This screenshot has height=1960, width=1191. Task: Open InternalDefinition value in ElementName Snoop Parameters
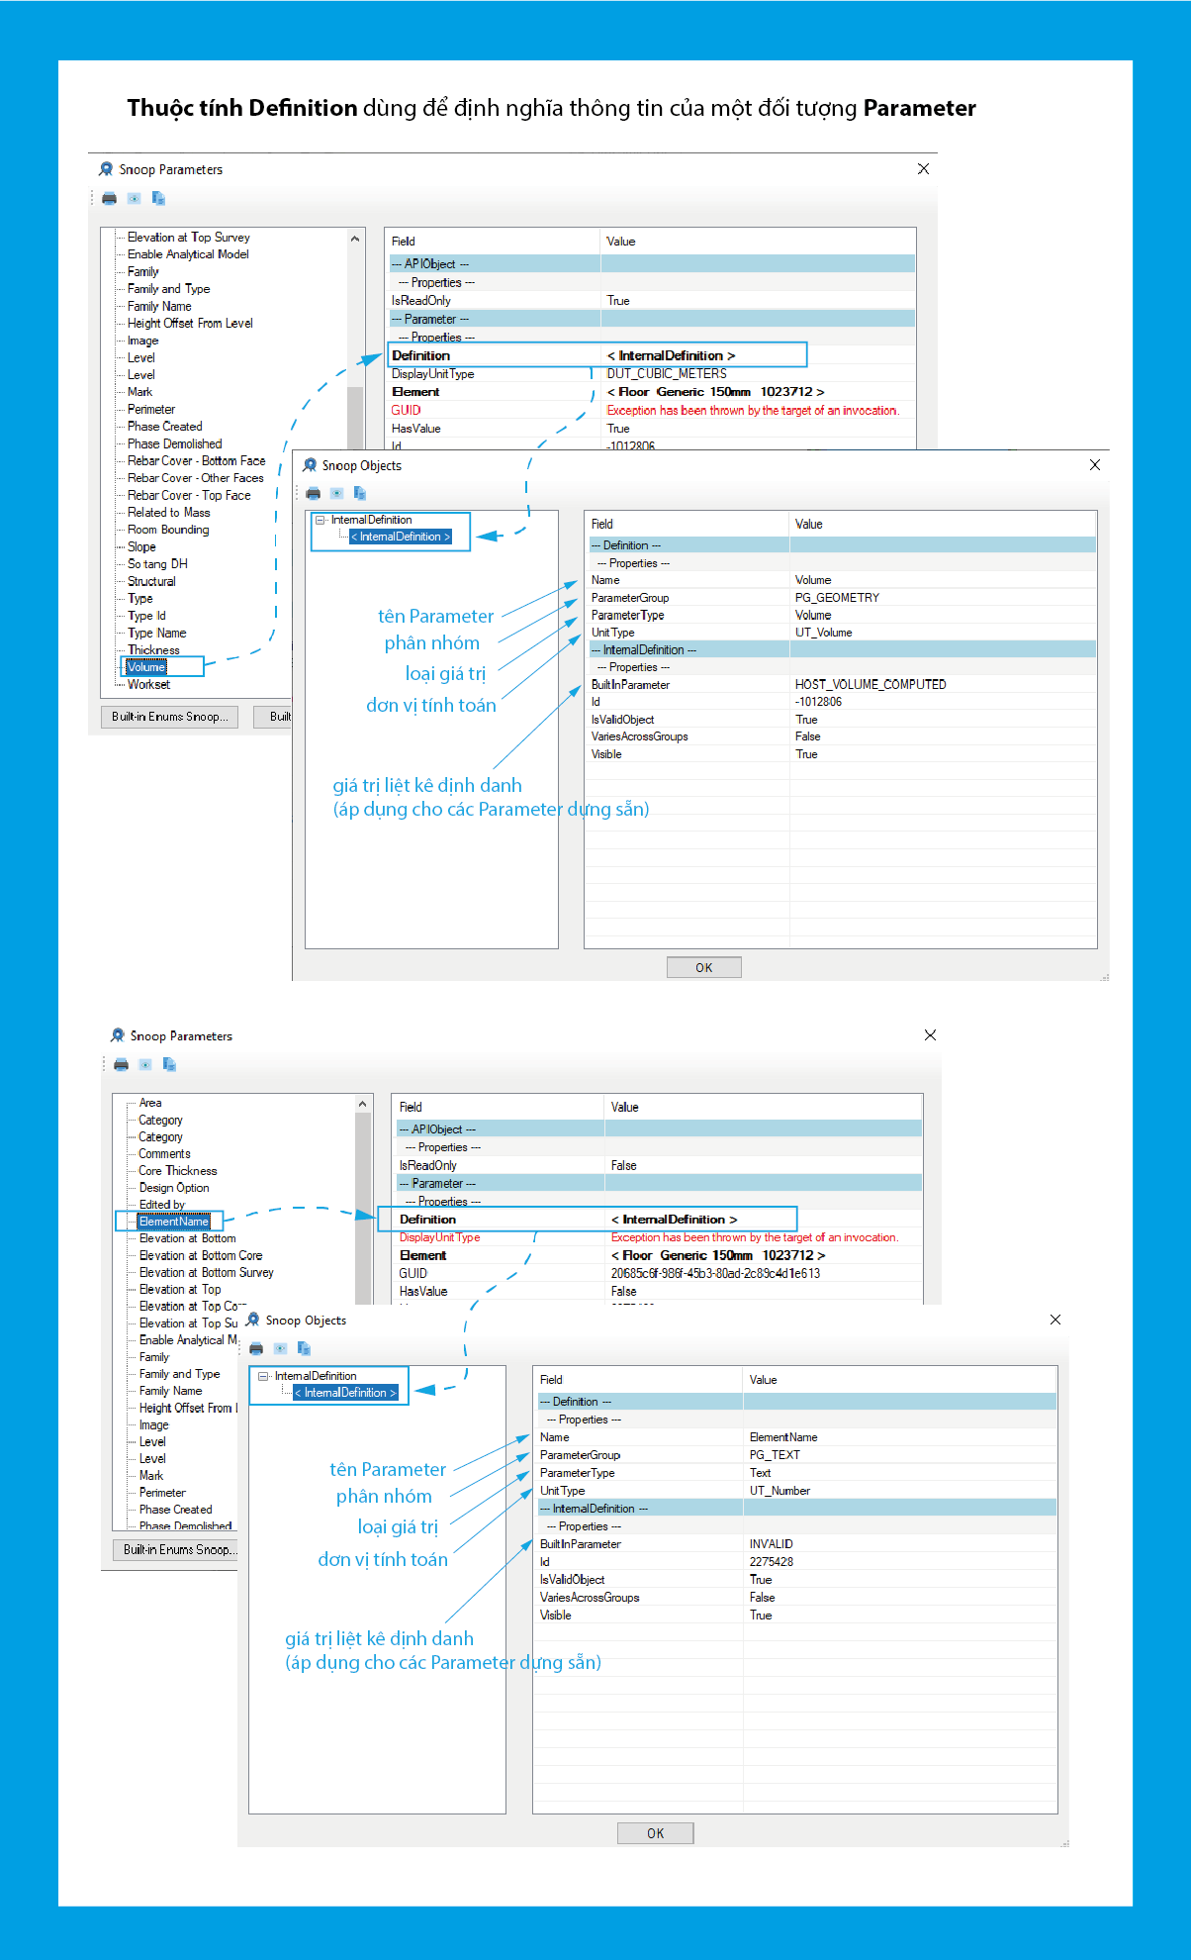675,1220
